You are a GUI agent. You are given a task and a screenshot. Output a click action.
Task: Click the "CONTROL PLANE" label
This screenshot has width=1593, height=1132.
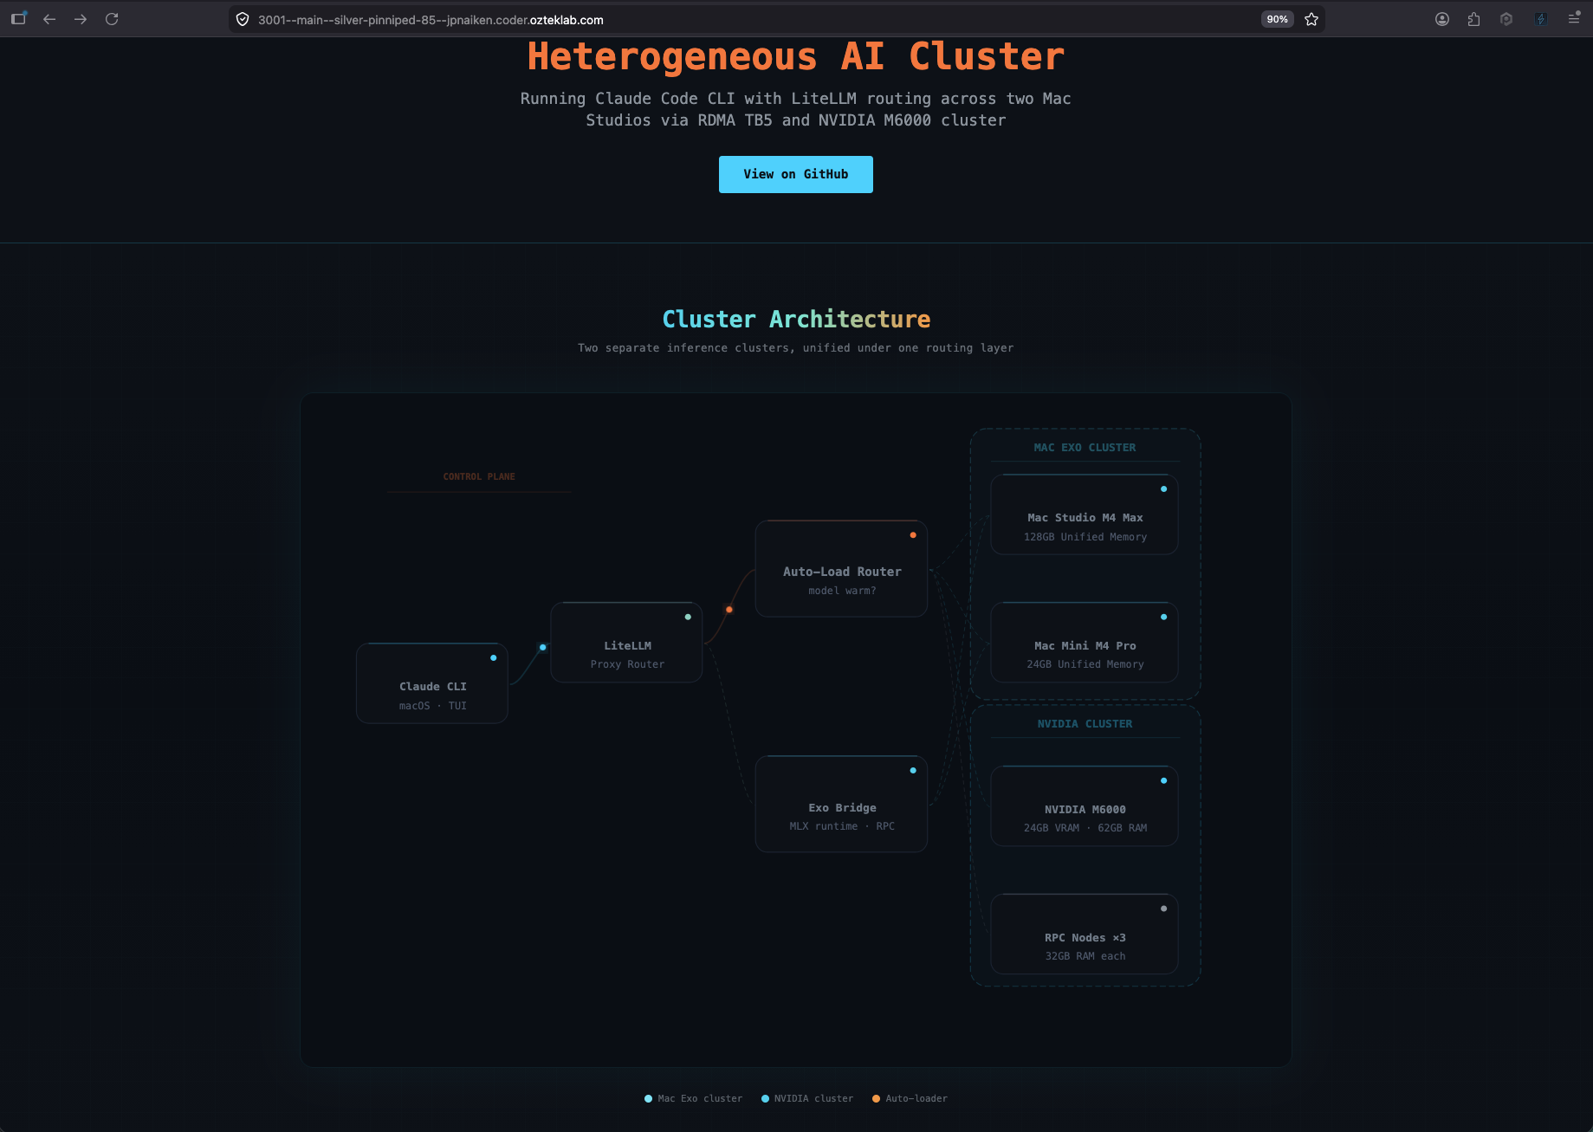[x=479, y=476]
